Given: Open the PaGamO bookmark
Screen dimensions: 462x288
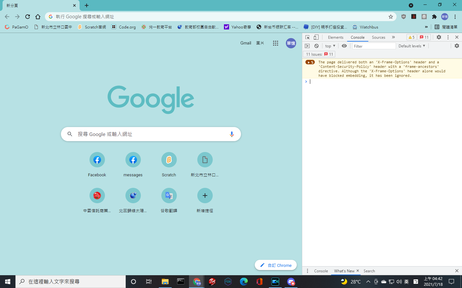Looking at the screenshot, I should [x=16, y=27].
